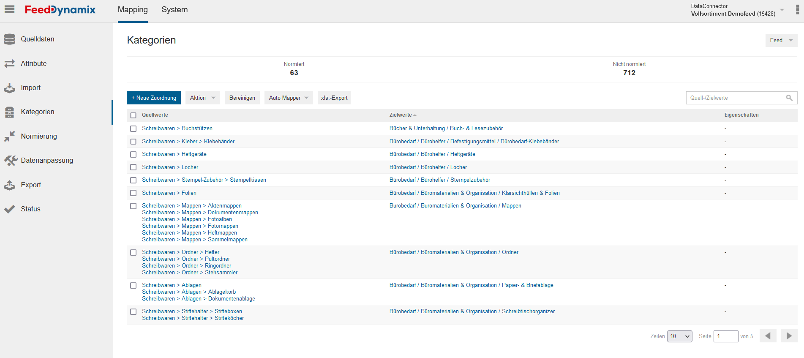This screenshot has width=804, height=358.
Task: Click the Normiert count 63
Action: (x=294, y=73)
